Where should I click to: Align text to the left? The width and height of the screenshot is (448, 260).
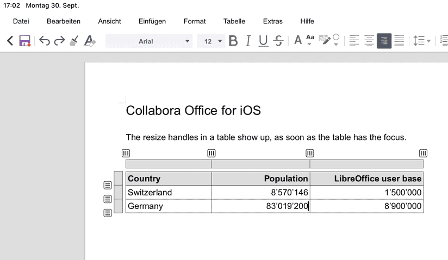click(x=354, y=41)
